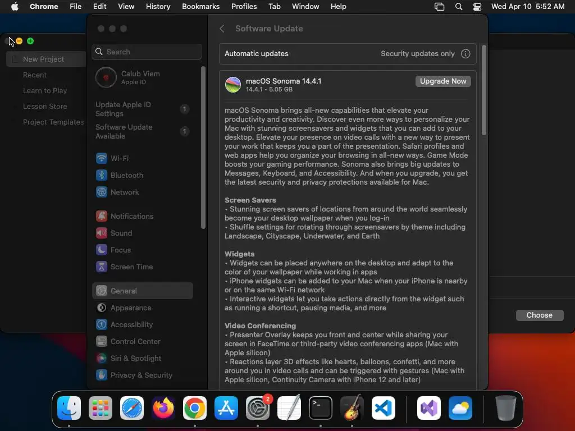Select Sound speaker icon in sidebar
Viewport: 575px width, 431px height.
click(x=102, y=233)
